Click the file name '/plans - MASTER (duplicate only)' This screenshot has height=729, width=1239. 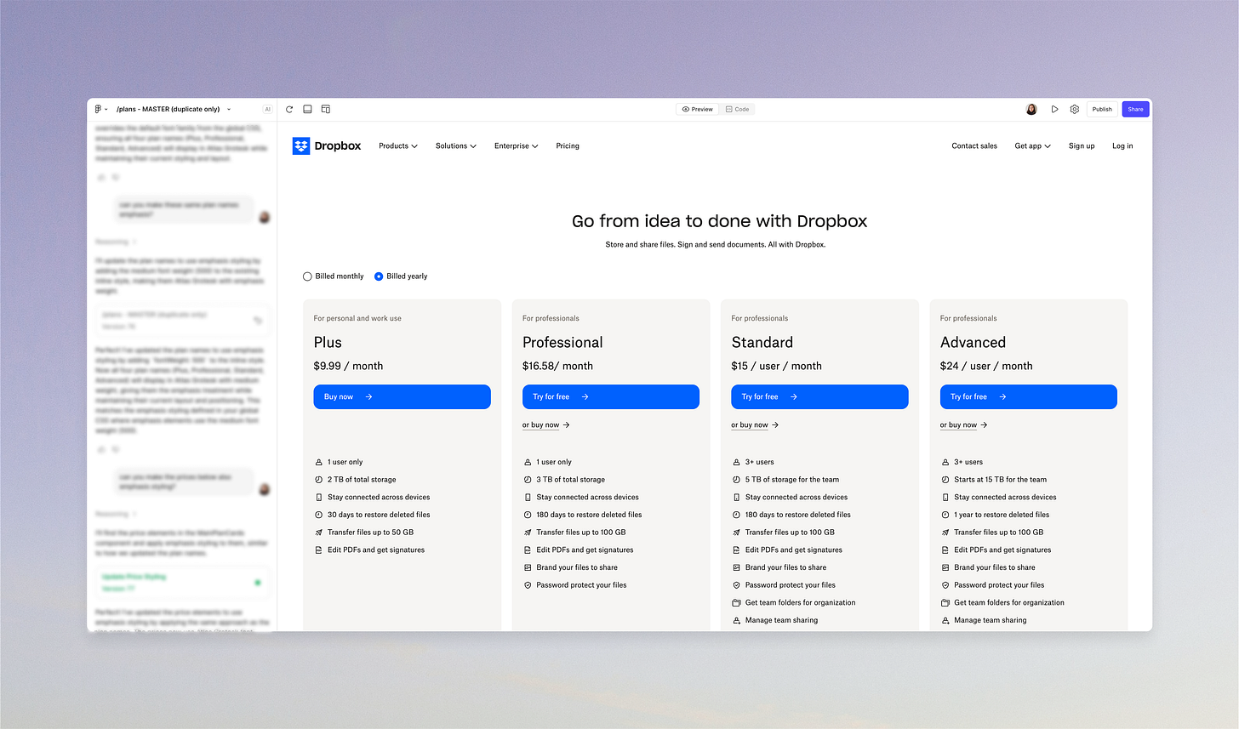pyautogui.click(x=168, y=110)
